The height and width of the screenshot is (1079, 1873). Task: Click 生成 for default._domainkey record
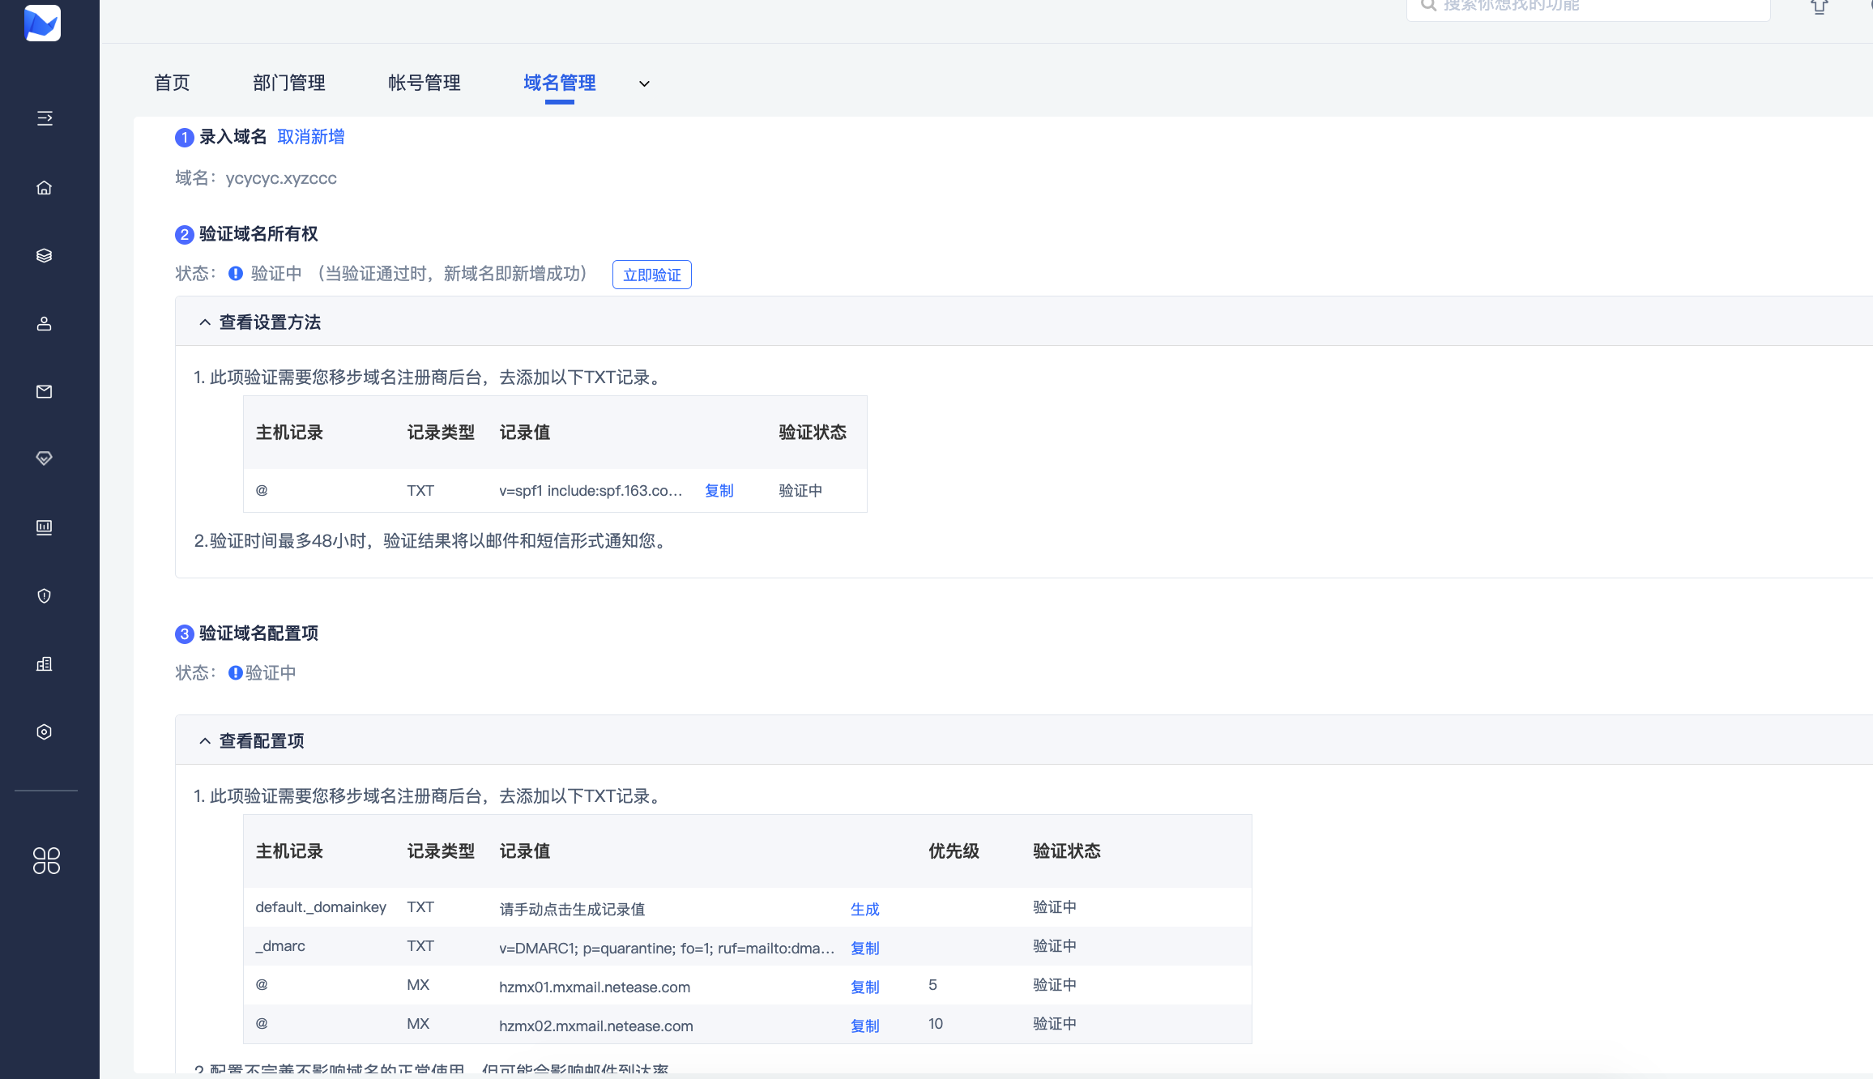point(864,909)
